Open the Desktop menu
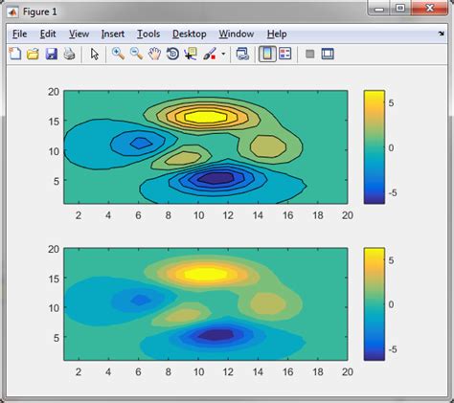The height and width of the screenshot is (403, 454). pos(190,34)
